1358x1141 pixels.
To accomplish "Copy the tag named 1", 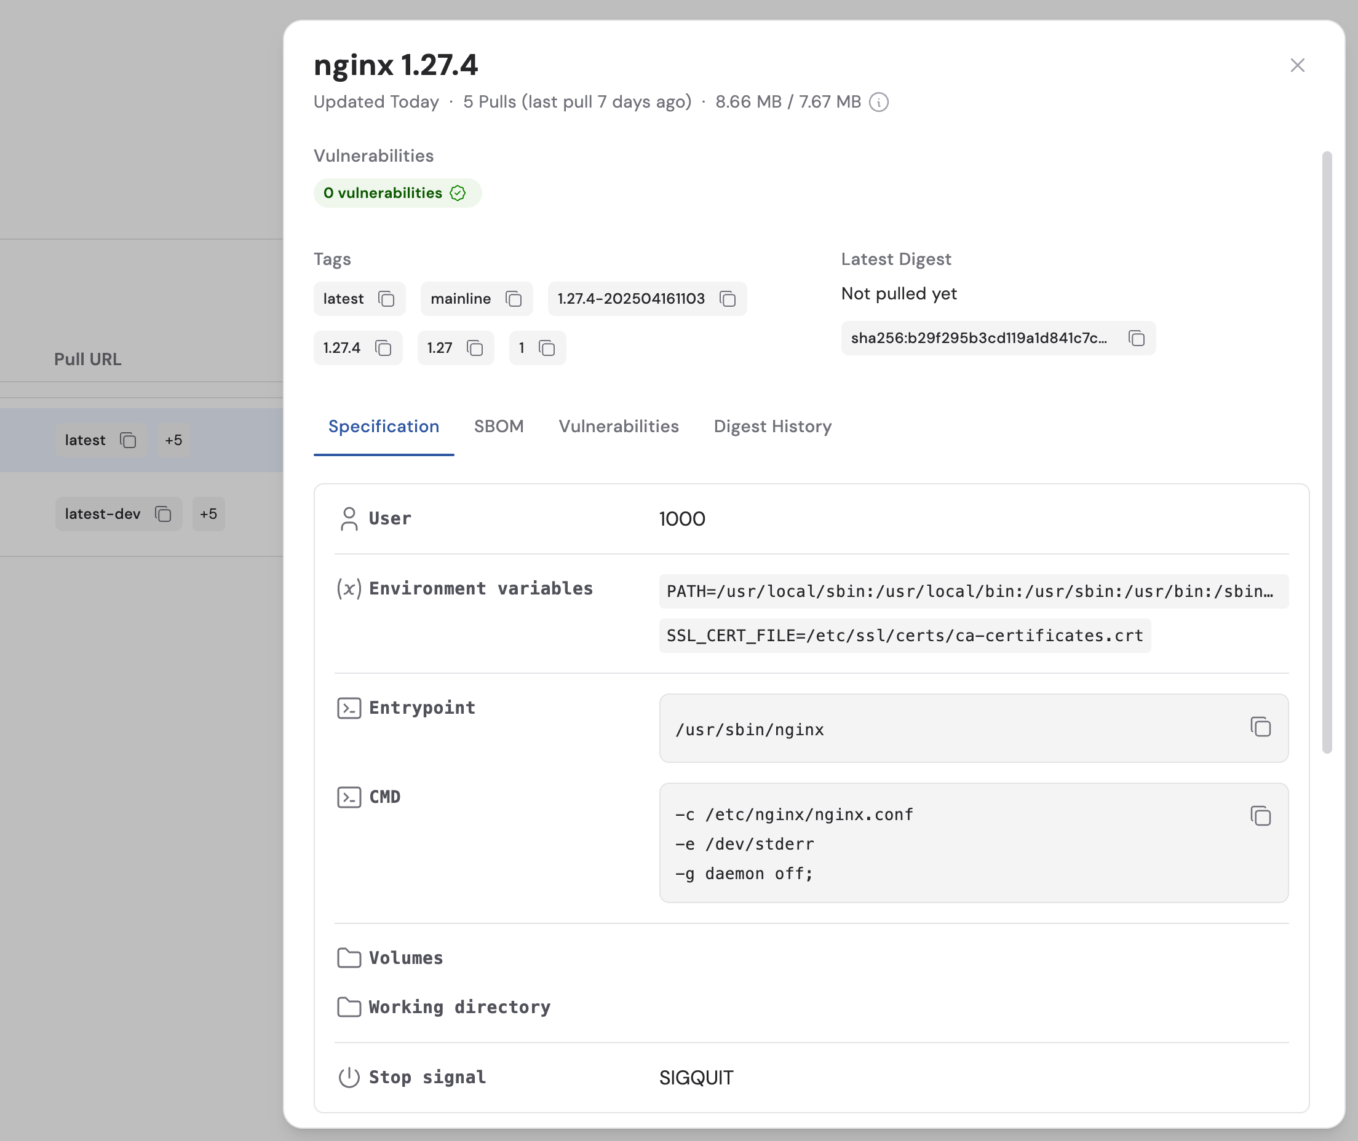I will tap(547, 348).
